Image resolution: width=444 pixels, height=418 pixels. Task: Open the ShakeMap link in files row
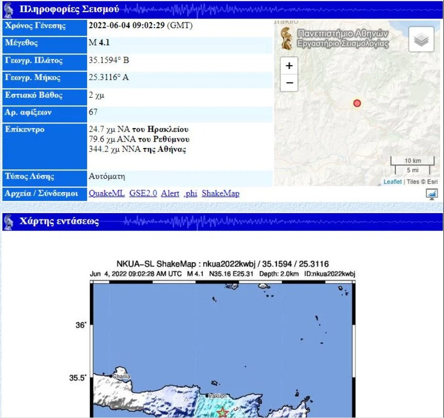(220, 193)
